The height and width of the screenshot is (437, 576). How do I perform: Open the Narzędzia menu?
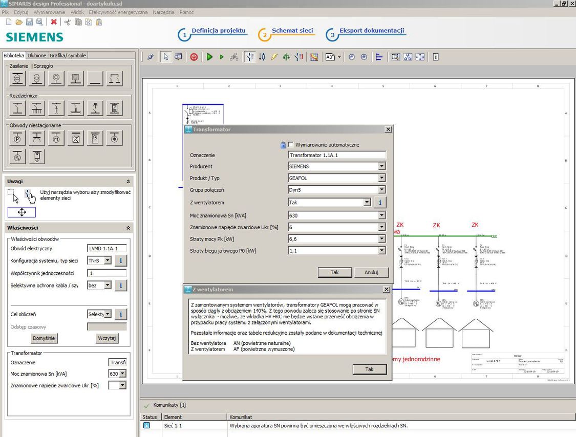pos(163,12)
